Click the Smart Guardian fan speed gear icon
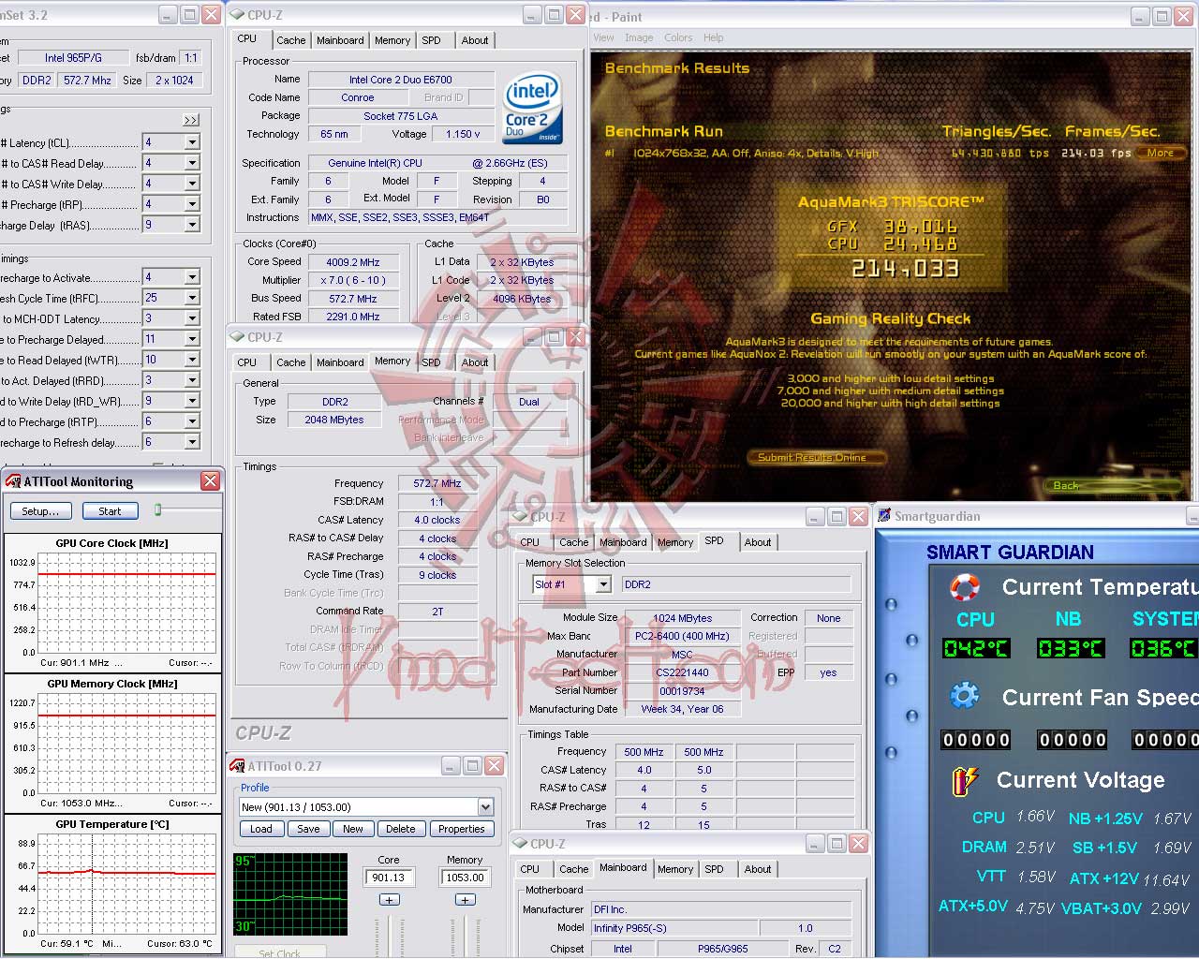This screenshot has height=959, width=1199. (x=965, y=696)
